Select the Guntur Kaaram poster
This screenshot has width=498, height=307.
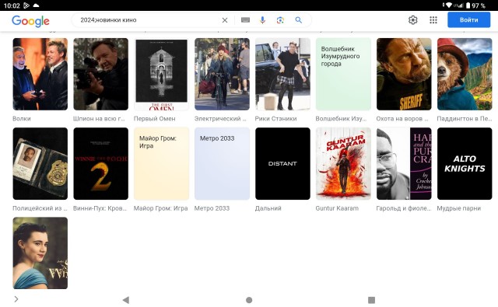pos(343,164)
